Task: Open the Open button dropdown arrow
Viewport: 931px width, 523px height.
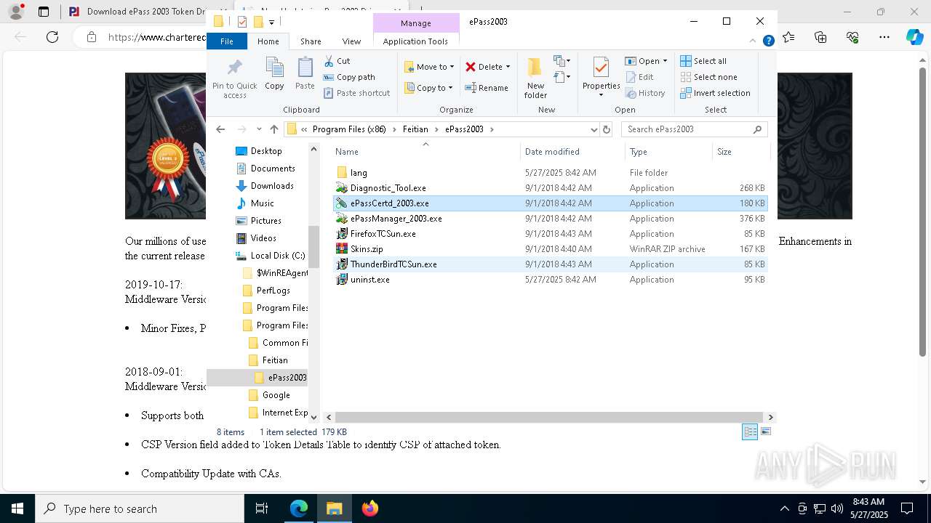Action: click(x=665, y=61)
